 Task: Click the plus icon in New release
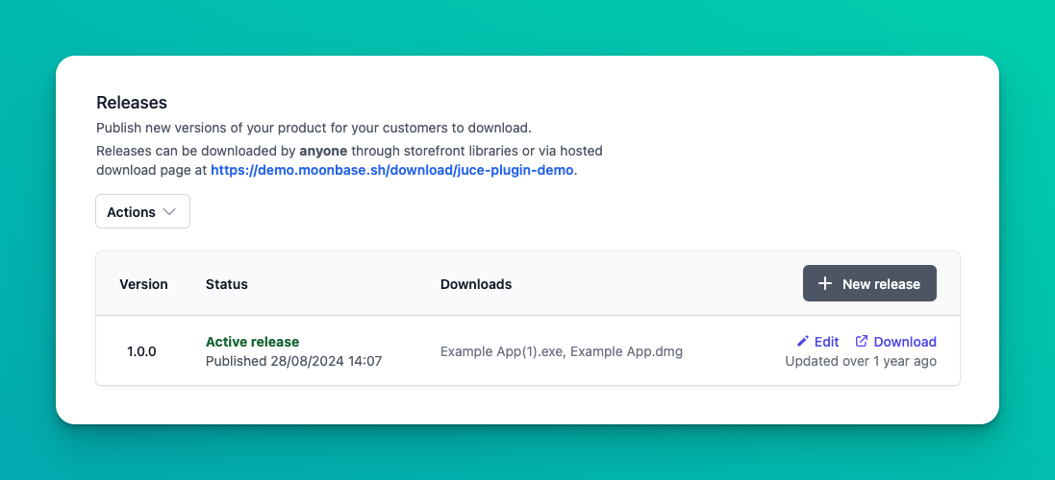[824, 284]
